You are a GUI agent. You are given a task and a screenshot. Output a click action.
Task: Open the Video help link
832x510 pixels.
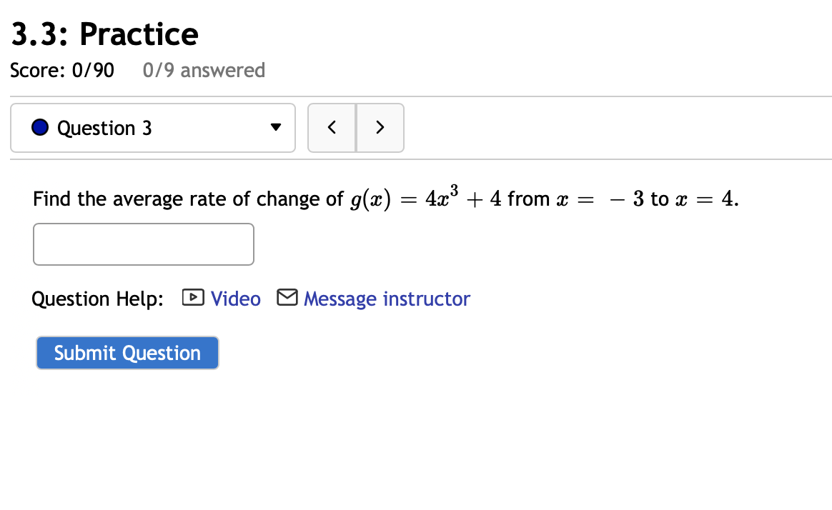(235, 298)
